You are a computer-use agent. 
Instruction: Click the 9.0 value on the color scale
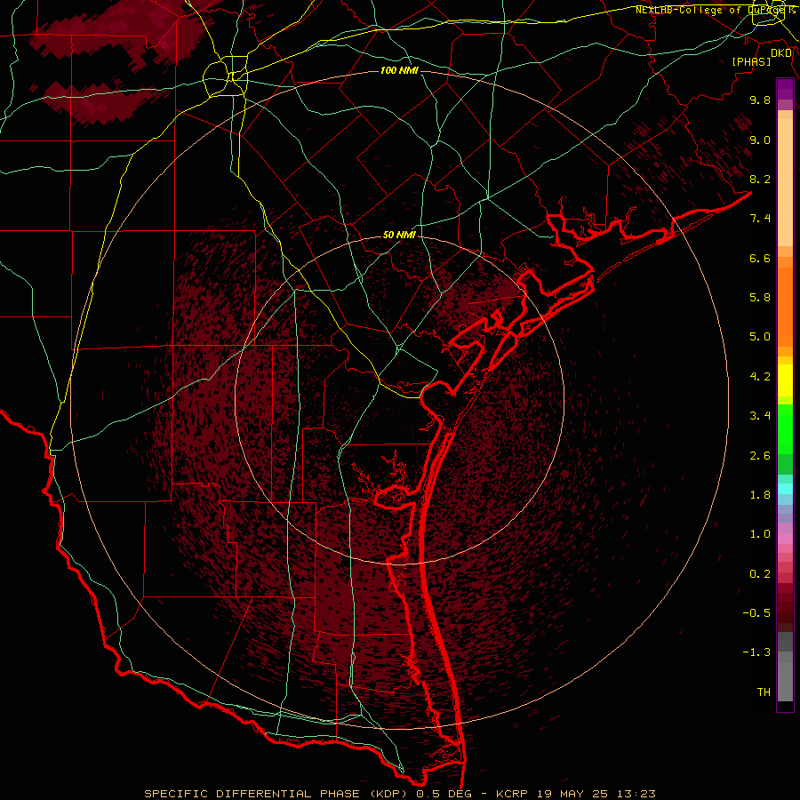pyautogui.click(x=760, y=140)
